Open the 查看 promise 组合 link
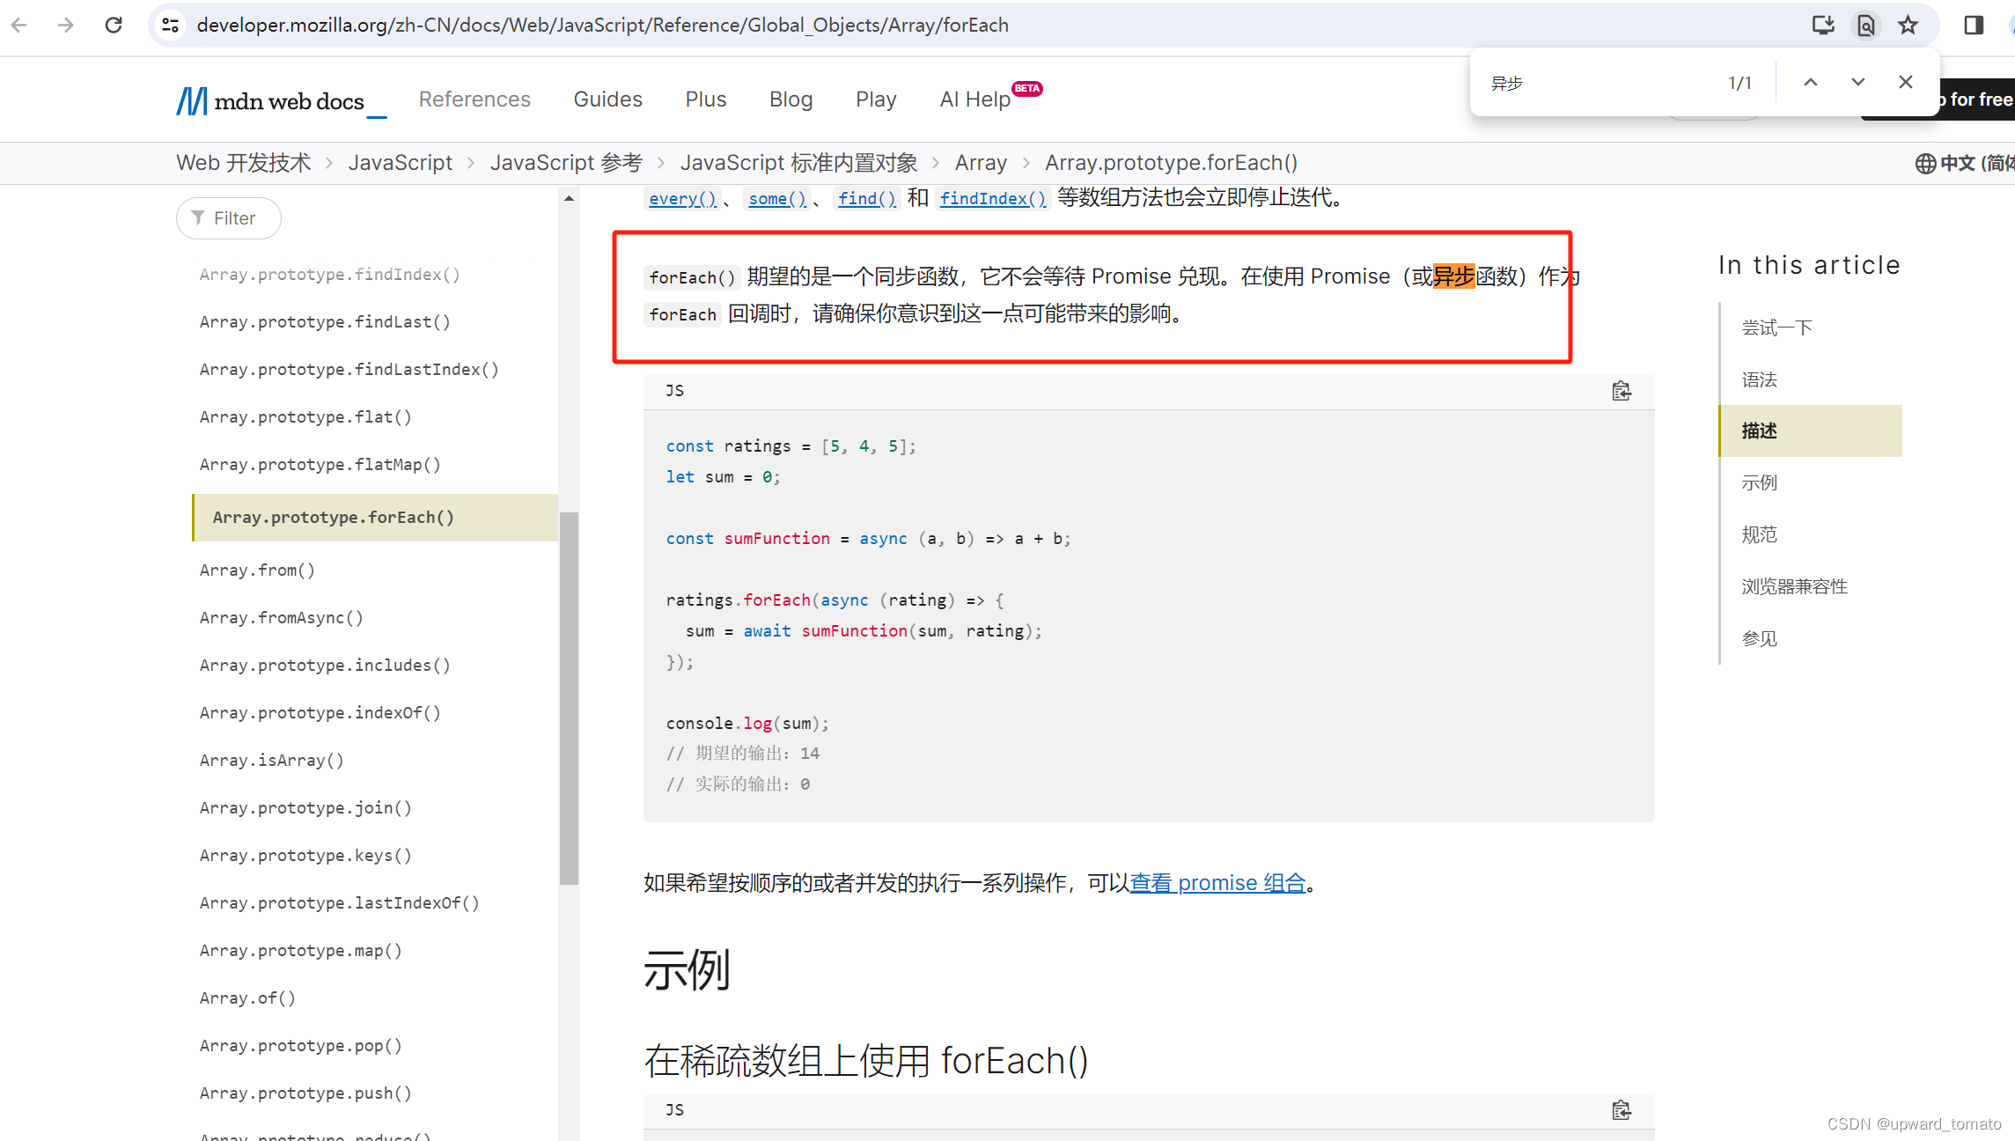Screen dimensions: 2015x1141 (x=1217, y=882)
